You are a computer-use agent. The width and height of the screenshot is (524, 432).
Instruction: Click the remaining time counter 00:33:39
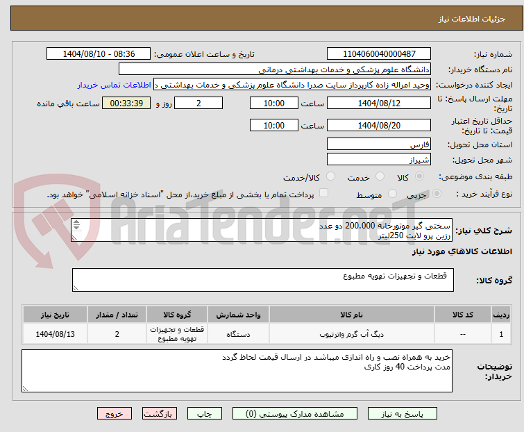click(x=126, y=103)
